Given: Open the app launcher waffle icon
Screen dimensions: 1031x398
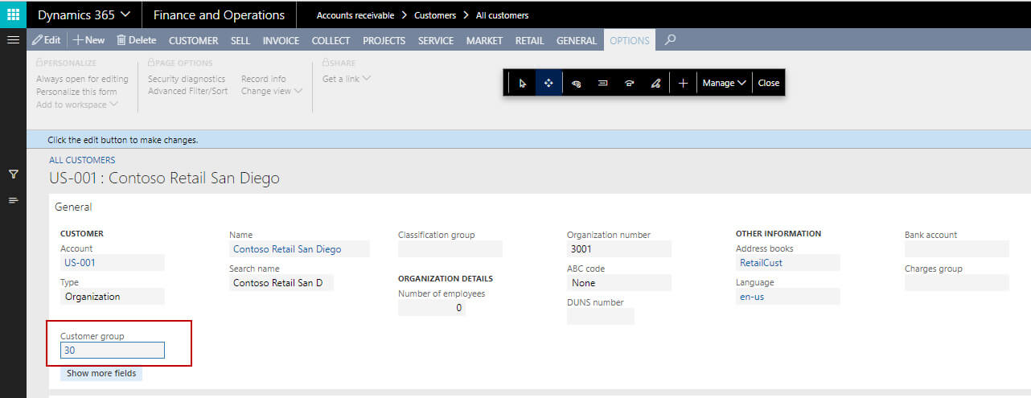Looking at the screenshot, I should tap(13, 14).
